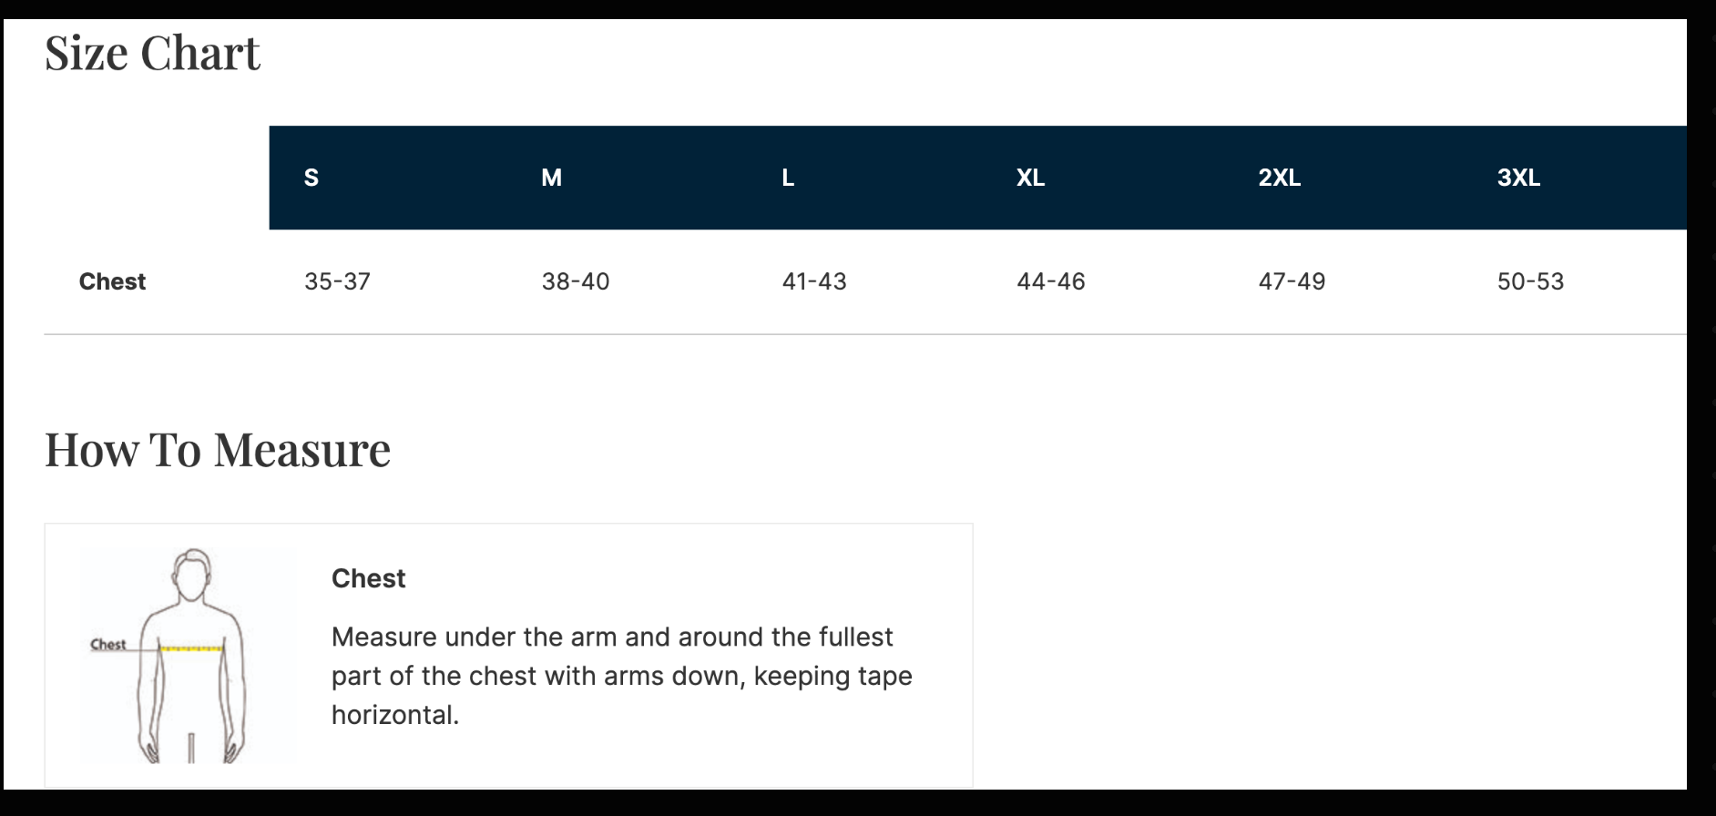The width and height of the screenshot is (1716, 816).
Task: Click the 44-46 chest measurement cell
Action: coord(1051,281)
